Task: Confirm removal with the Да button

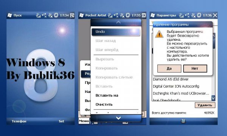Action: tap(169, 68)
